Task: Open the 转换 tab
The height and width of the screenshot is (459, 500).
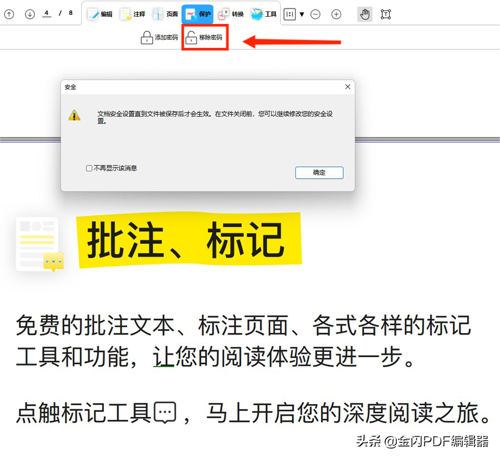Action: tap(231, 14)
